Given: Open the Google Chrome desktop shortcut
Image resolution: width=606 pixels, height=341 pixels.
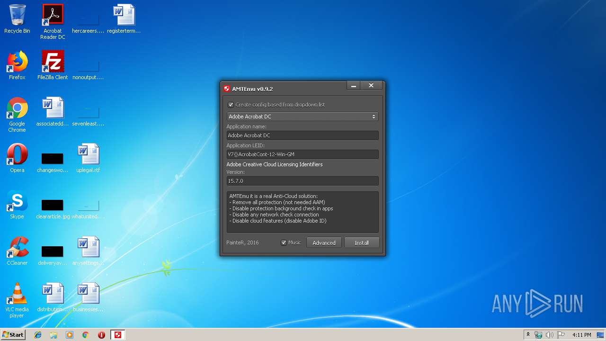Looking at the screenshot, I should point(17,115).
